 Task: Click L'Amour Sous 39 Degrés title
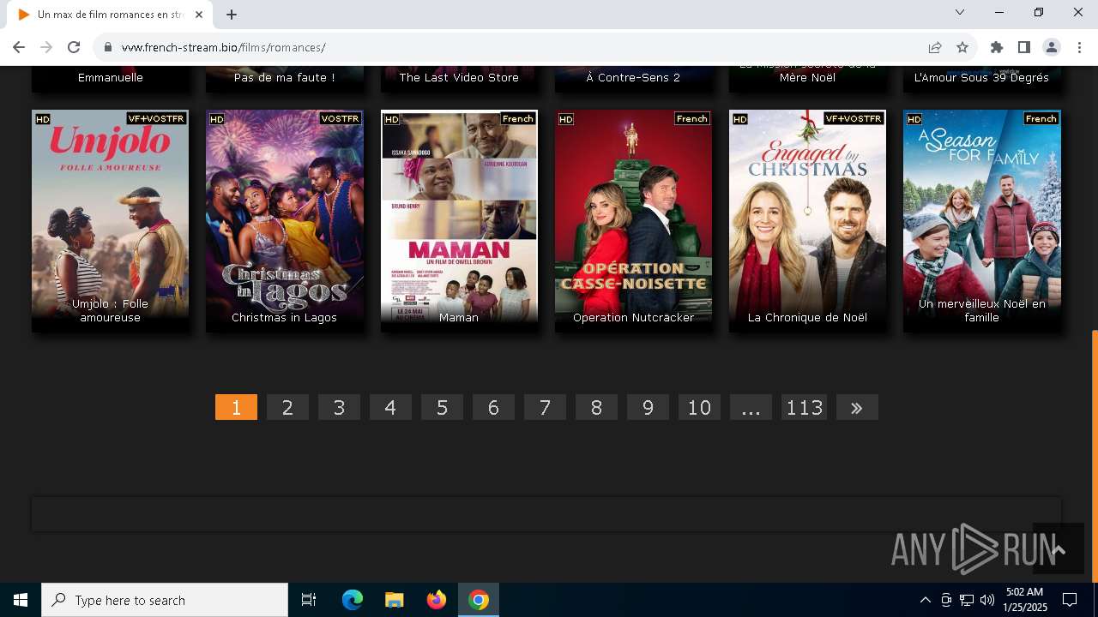click(x=981, y=77)
